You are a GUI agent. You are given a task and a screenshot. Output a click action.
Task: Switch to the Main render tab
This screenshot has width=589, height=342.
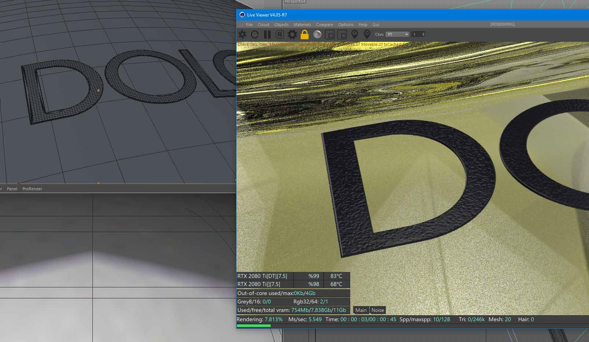(x=361, y=310)
